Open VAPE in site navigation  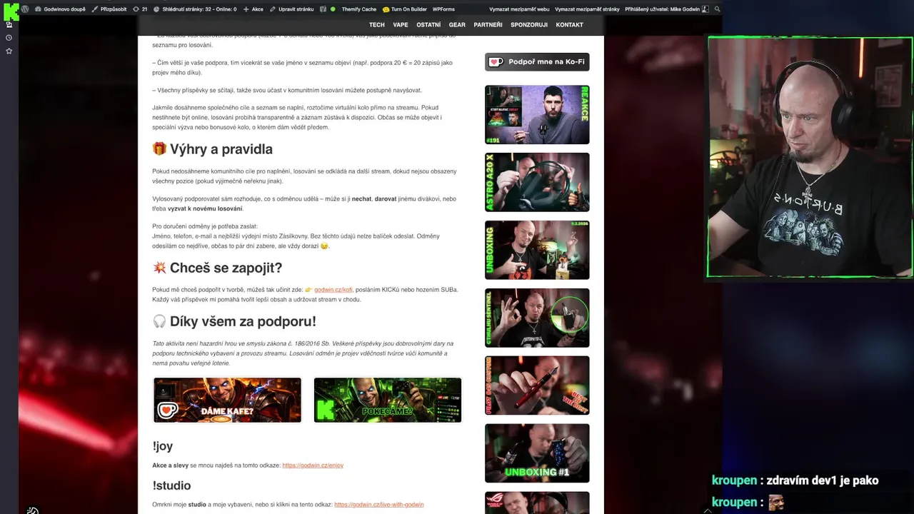point(401,25)
